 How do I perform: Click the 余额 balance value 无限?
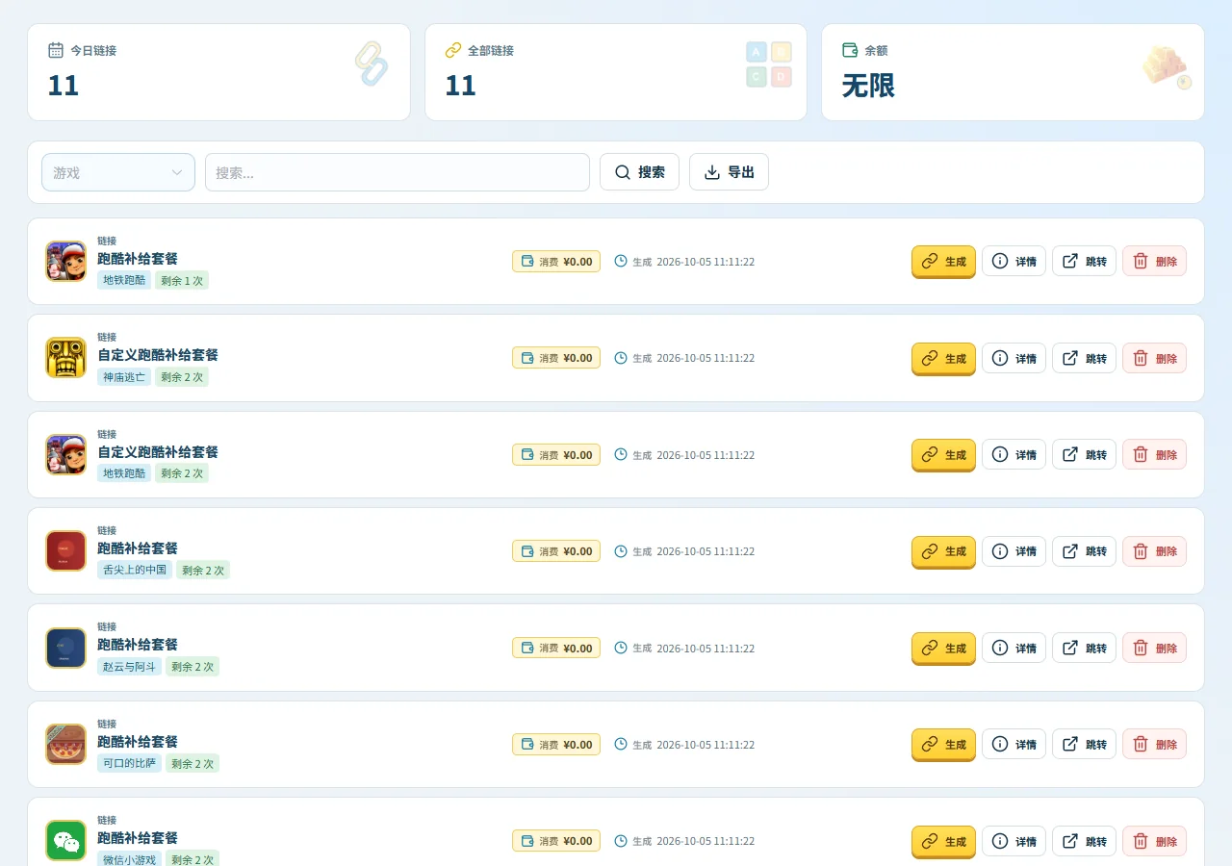(x=868, y=86)
